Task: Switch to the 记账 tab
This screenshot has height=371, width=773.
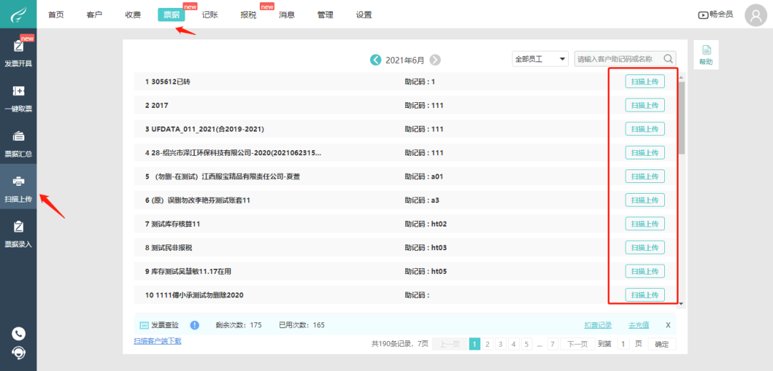Action: click(x=210, y=15)
